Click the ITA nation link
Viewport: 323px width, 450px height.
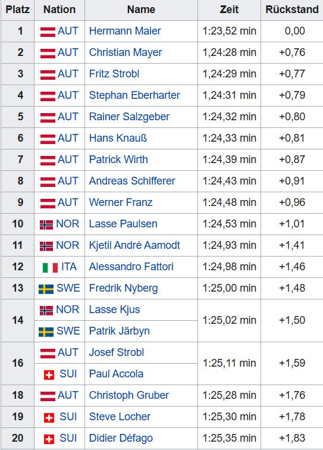pos(69,267)
